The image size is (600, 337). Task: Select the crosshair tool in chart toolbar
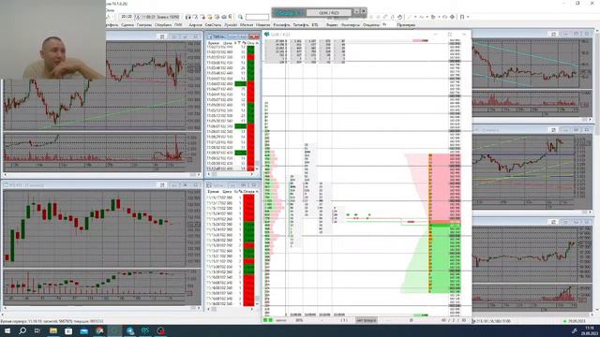point(452,17)
